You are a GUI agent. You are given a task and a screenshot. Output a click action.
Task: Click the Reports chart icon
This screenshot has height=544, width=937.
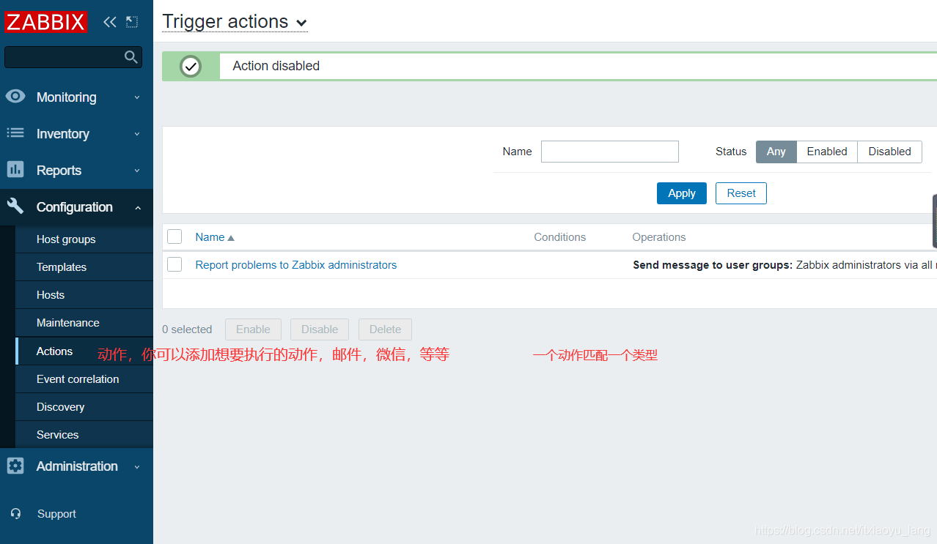(15, 170)
